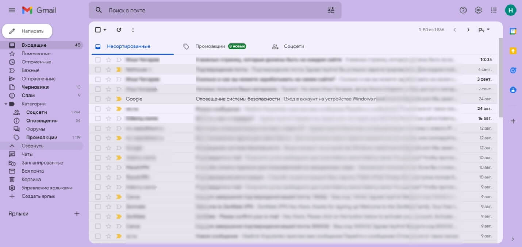Screen dimensions: 522x247
Task: Click the search magnifier icon
Action: pos(99,10)
